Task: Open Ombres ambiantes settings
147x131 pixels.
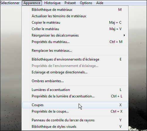Action: [75, 81]
